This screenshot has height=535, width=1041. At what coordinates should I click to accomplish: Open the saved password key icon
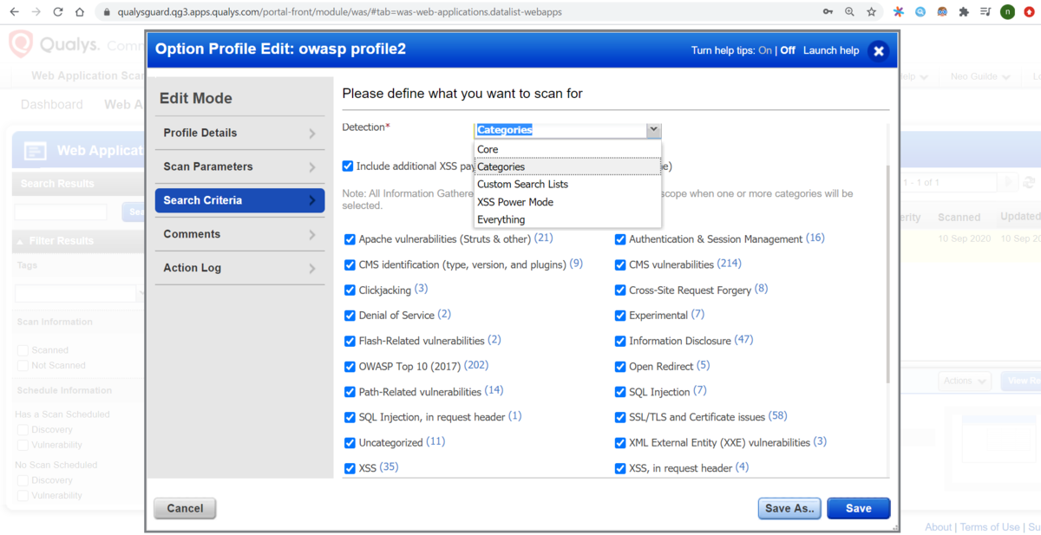[x=828, y=12]
